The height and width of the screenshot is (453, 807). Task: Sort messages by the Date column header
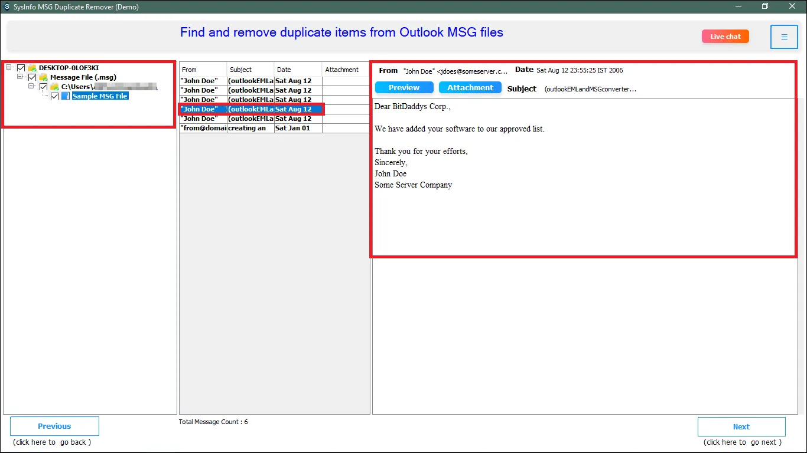click(x=298, y=70)
